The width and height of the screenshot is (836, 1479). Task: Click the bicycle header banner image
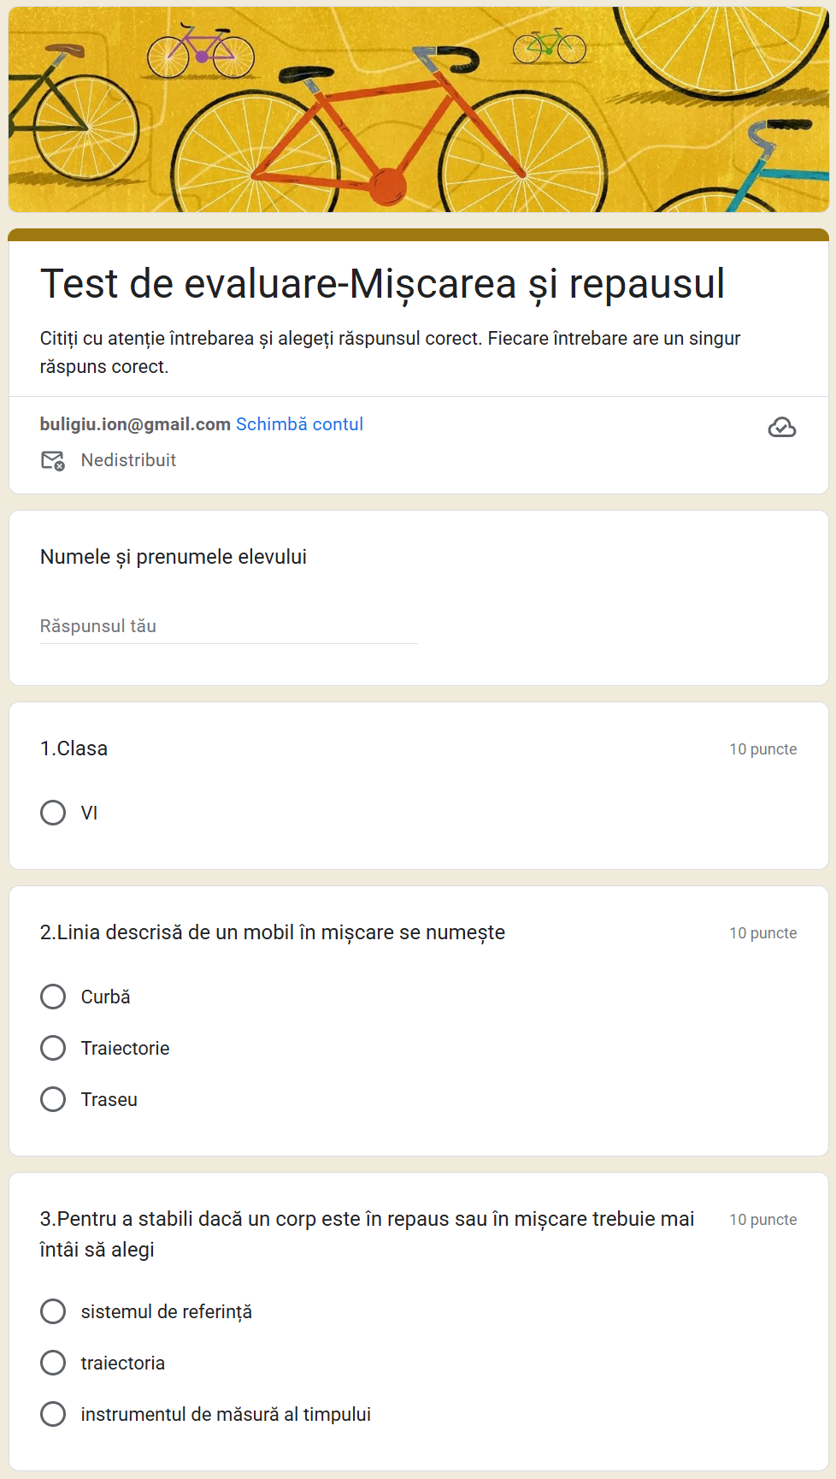tap(418, 109)
